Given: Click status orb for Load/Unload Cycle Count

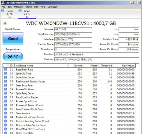Looking at the screenshot, I should (6, 109).
